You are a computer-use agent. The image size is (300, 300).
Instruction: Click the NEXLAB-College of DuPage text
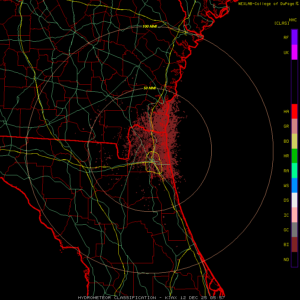tap(266, 4)
